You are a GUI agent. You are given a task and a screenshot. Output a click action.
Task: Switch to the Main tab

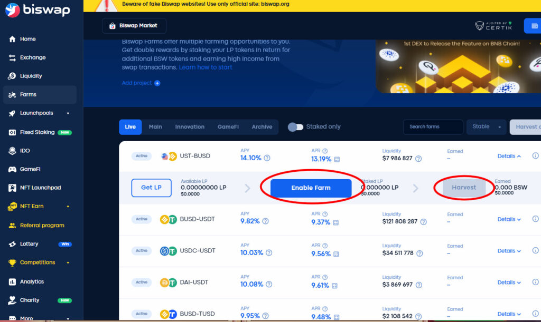point(155,127)
